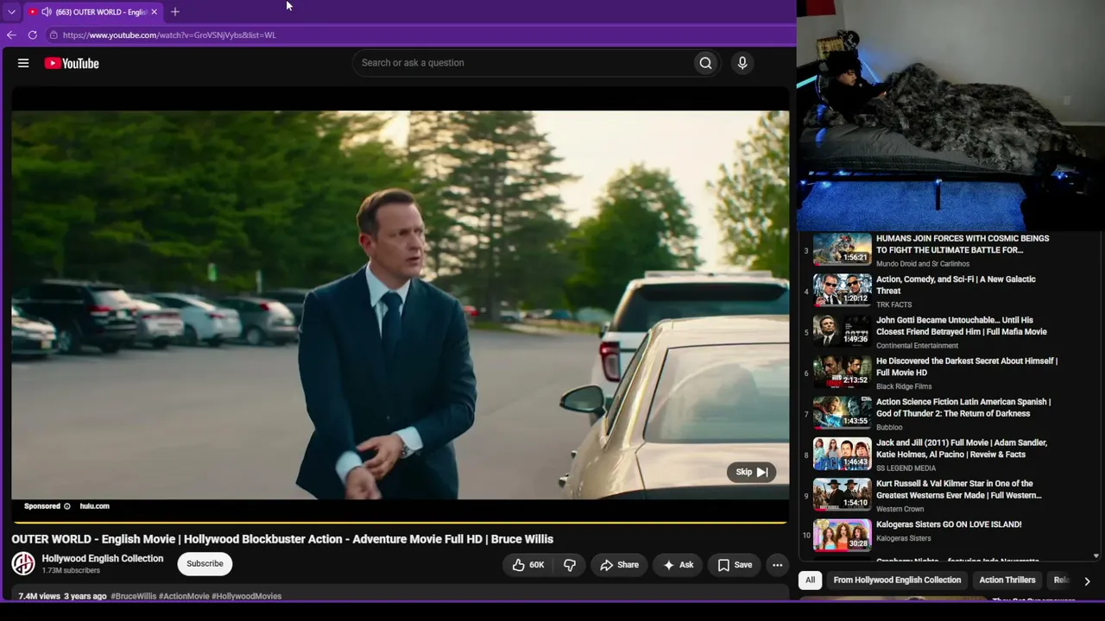
Task: Open the Jack and Jill movie thumbnail
Action: pos(843,454)
